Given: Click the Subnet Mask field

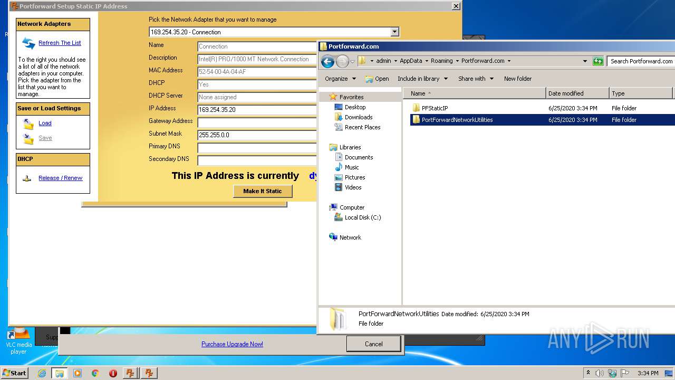Looking at the screenshot, I should 257,135.
